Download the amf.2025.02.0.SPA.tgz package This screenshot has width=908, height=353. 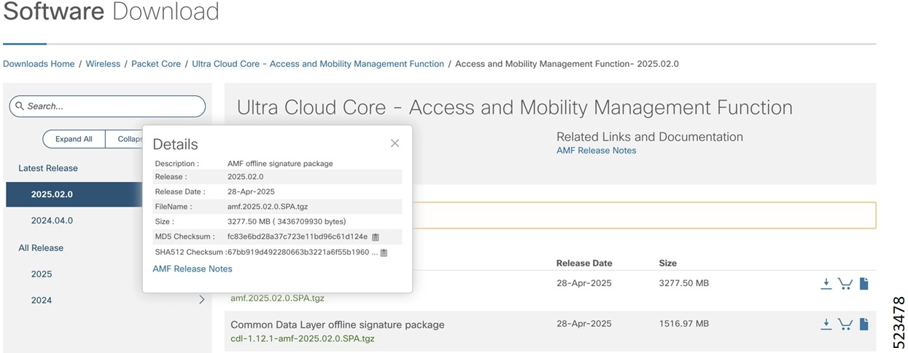[x=826, y=284]
